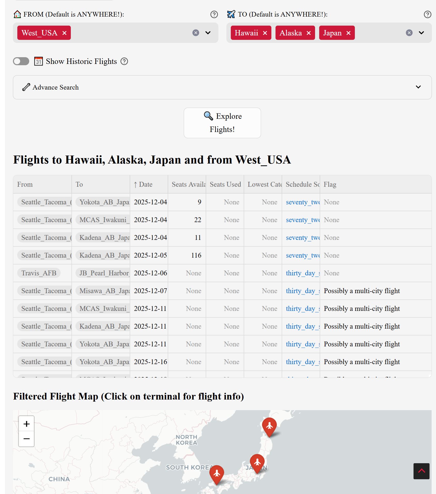Remove the Japan destination tag
The width and height of the screenshot is (436, 494).
click(348, 33)
